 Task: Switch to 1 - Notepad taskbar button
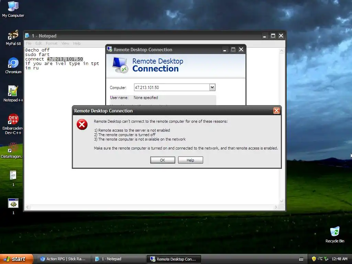(x=119, y=259)
